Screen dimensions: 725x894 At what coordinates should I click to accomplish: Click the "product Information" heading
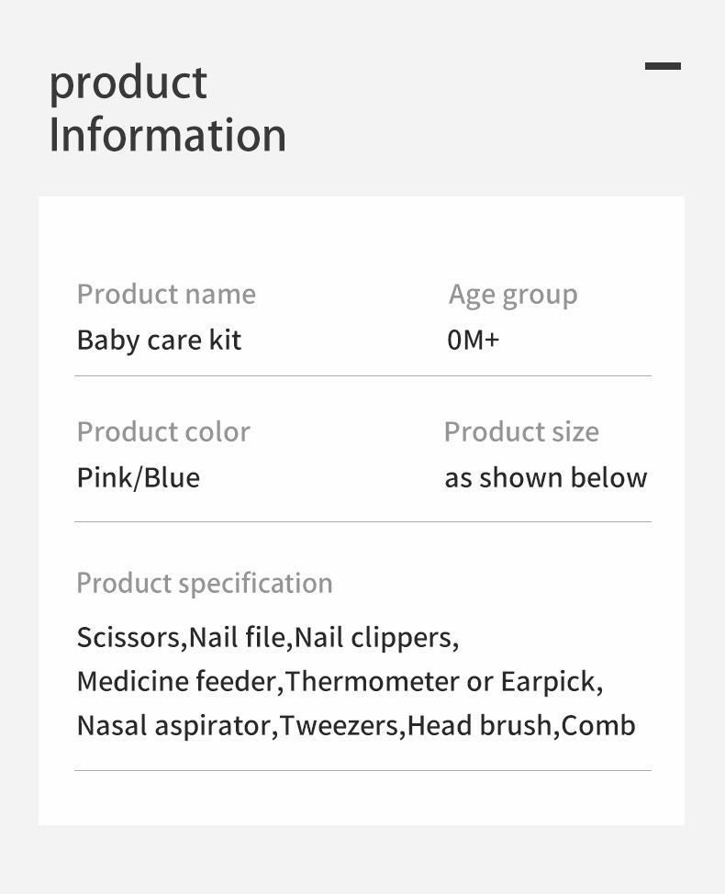pos(167,108)
